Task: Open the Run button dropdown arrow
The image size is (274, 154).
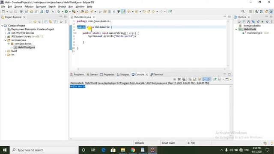Action: [70, 12]
